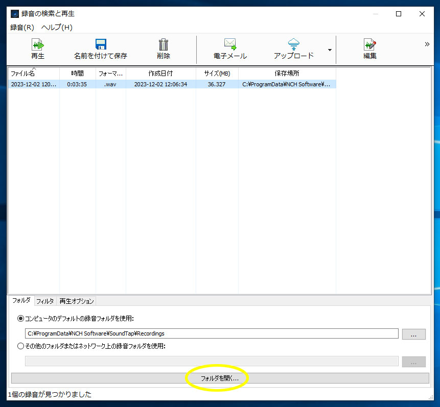Click the 1個の録音が見つかりました status text
This screenshot has height=407, width=440.
coord(50,394)
